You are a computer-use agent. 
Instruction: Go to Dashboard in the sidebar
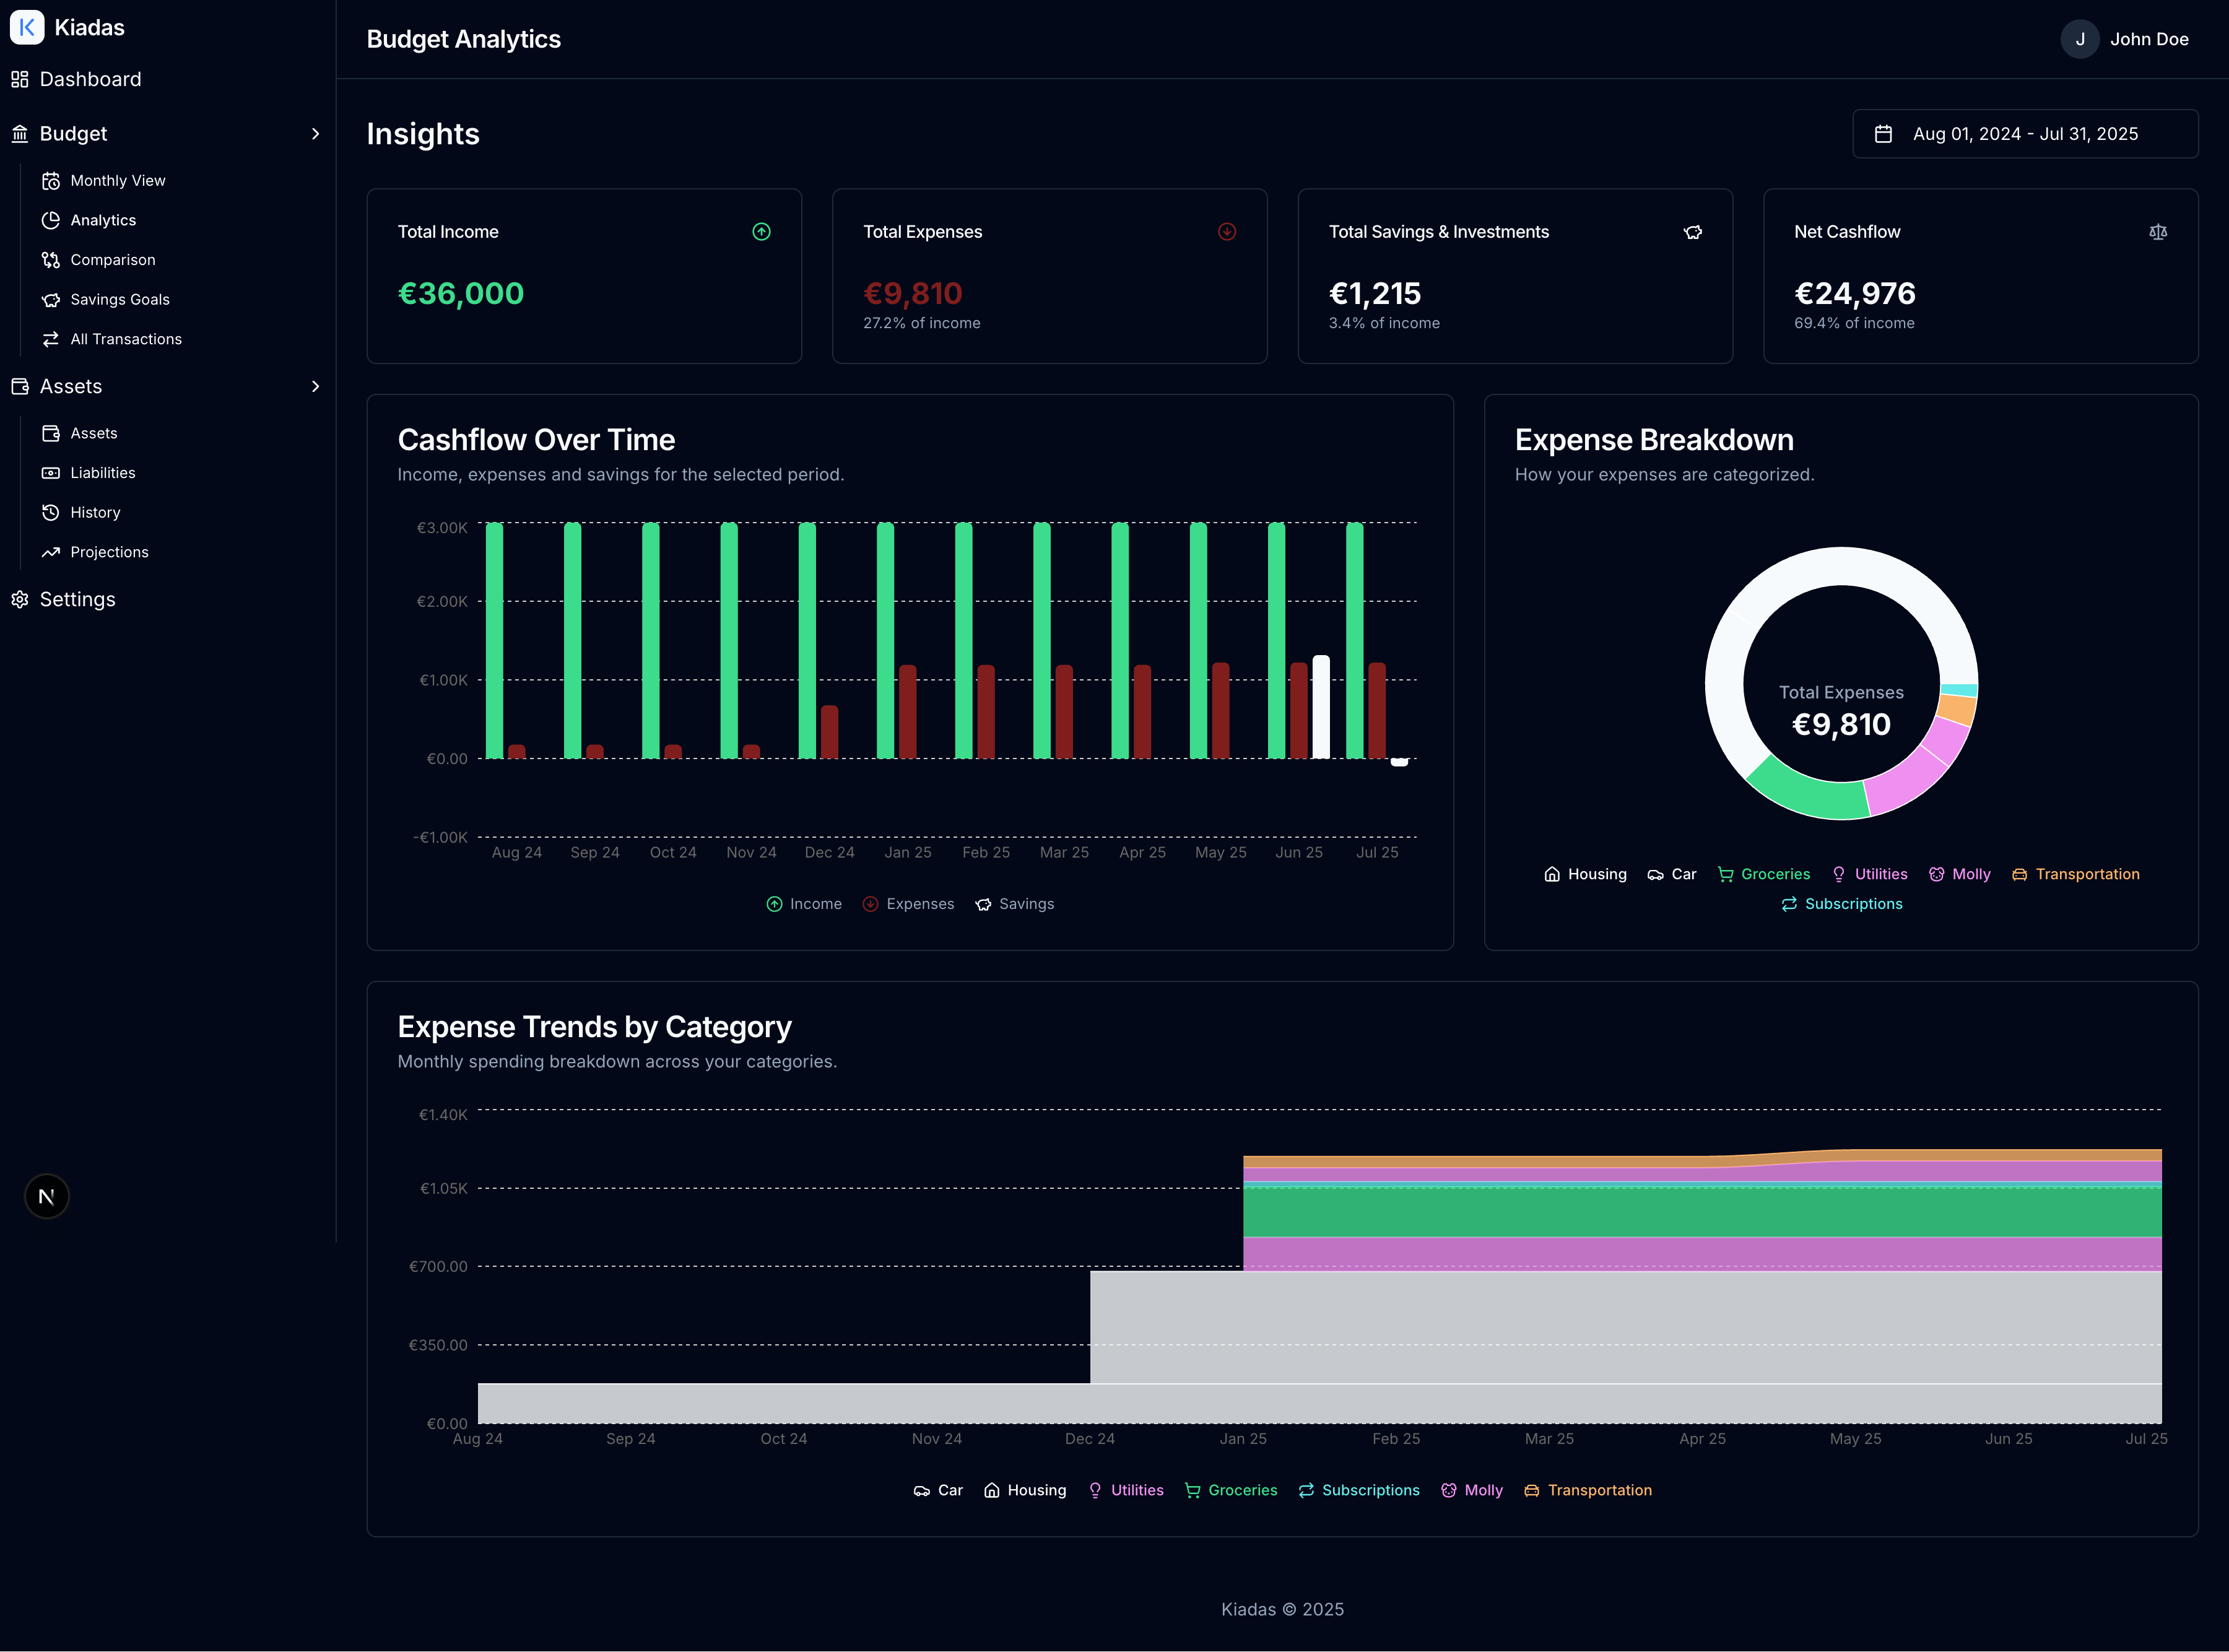coord(90,79)
